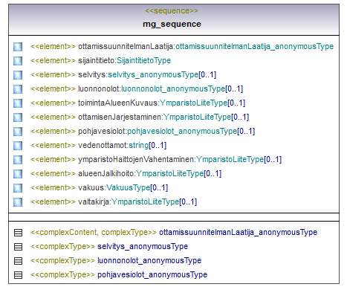The height and width of the screenshot is (287, 347).
Task: Click the blue square beside vedenottamot
Action: 18,146
